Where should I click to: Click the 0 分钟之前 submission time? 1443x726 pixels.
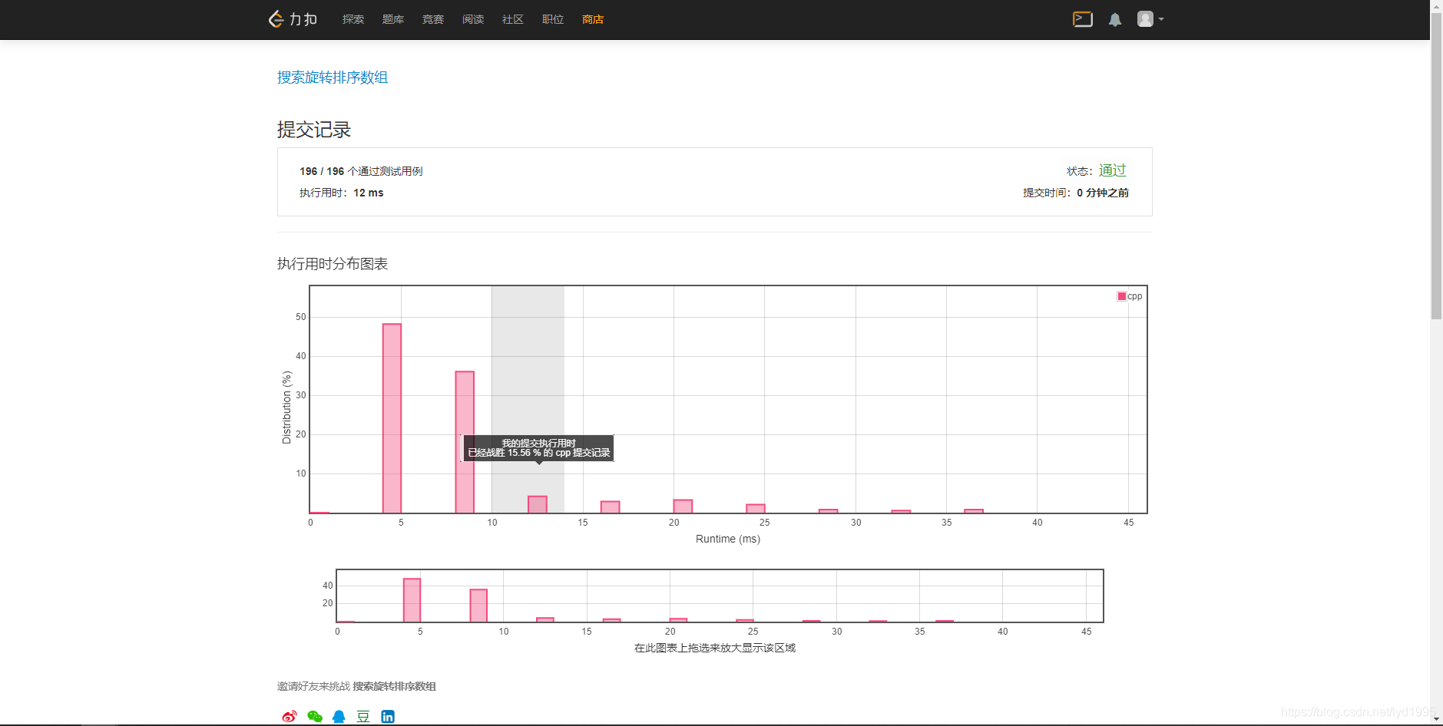point(1103,193)
